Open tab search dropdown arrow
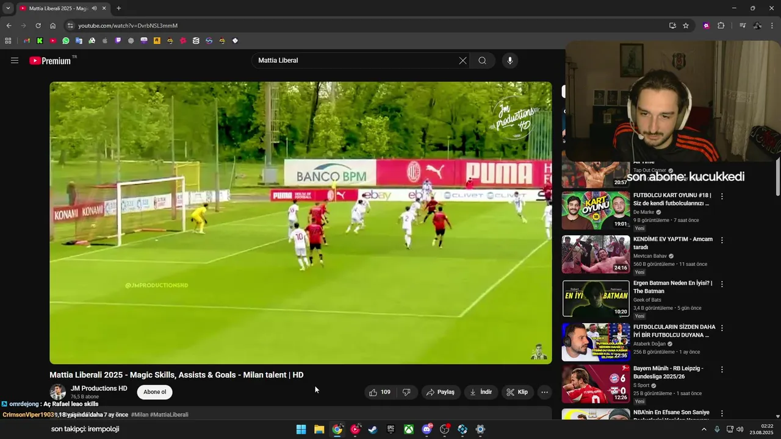Image resolution: width=781 pixels, height=439 pixels. click(x=8, y=8)
